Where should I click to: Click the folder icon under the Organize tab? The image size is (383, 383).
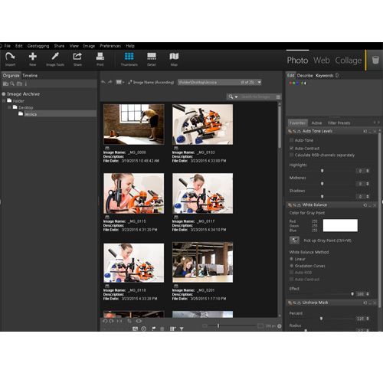(x=5, y=83)
